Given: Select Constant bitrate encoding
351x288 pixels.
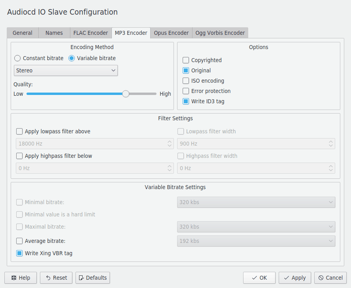Looking at the screenshot, I should [x=17, y=58].
